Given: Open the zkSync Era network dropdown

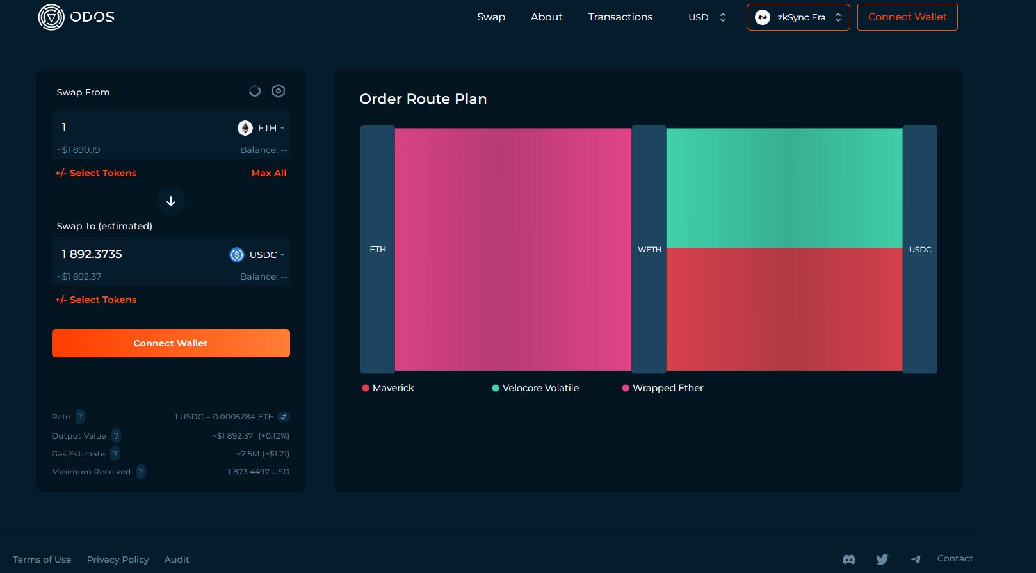Looking at the screenshot, I should point(798,17).
